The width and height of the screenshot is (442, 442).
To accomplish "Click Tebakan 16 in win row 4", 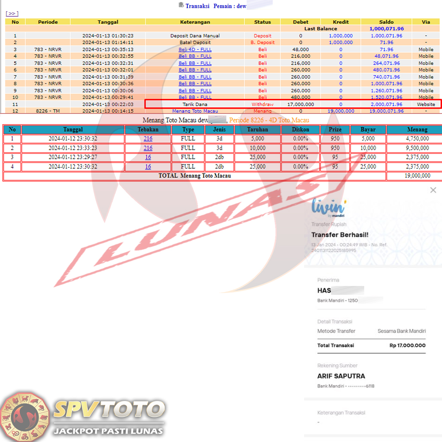I will [x=148, y=167].
